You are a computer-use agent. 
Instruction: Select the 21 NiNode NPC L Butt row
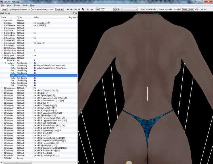39,103
